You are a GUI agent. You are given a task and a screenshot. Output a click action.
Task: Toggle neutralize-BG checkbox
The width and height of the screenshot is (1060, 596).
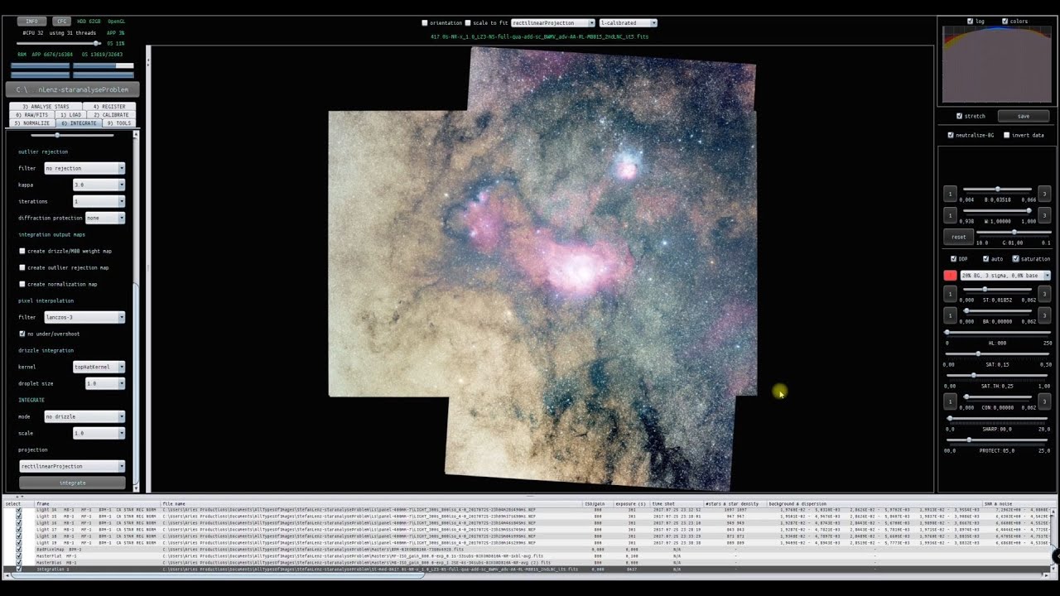click(x=951, y=135)
